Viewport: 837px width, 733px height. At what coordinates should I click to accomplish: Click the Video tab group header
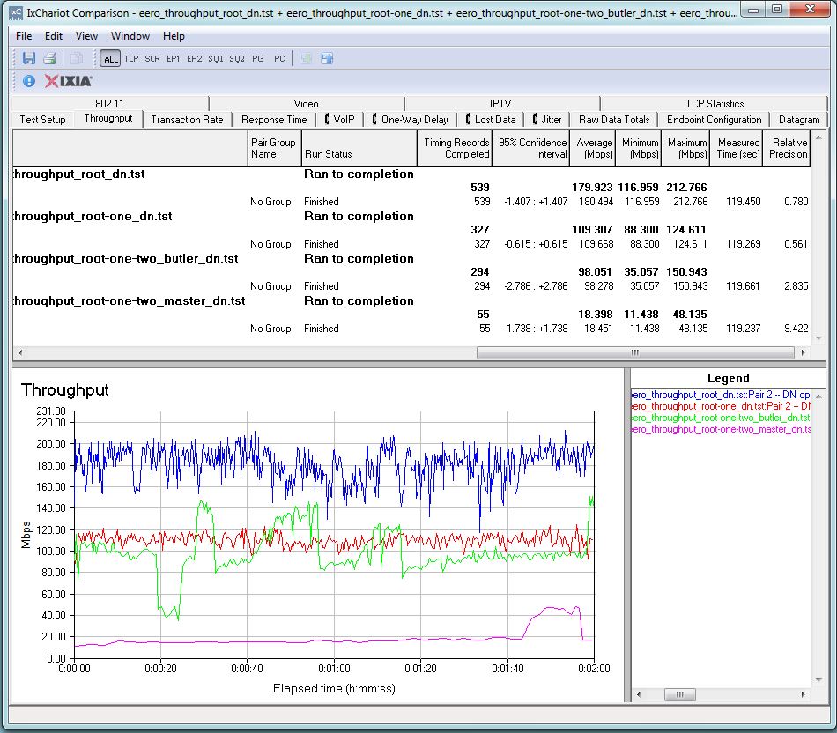pos(306,104)
